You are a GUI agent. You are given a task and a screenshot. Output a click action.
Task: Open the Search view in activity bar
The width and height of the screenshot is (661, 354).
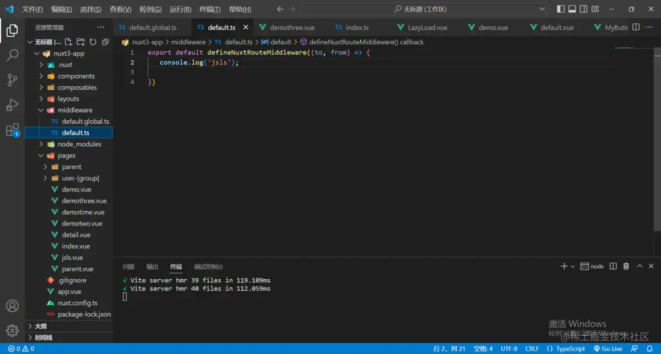coord(12,55)
